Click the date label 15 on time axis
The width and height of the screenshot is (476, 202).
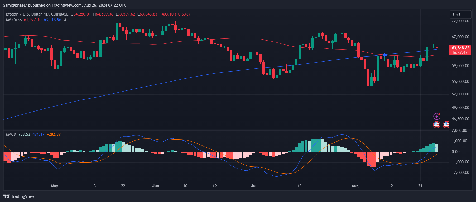click(x=300, y=186)
